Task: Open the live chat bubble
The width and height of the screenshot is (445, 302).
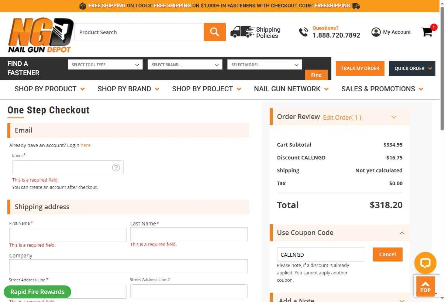Action: [x=425, y=263]
